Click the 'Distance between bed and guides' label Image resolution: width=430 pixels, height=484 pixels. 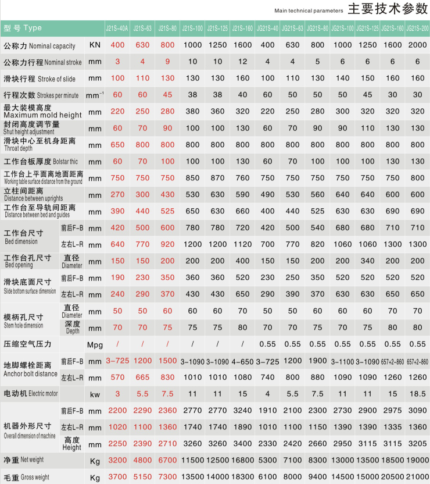tap(40, 211)
